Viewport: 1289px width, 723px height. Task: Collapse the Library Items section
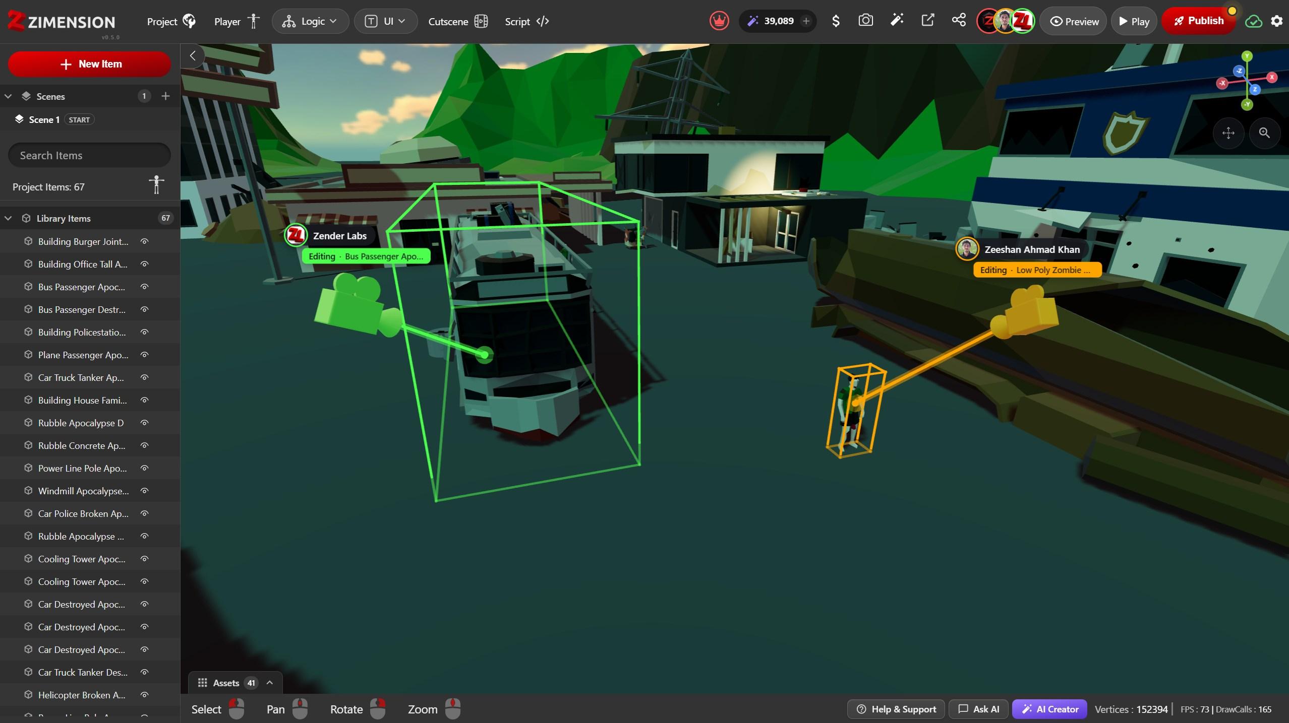8,218
